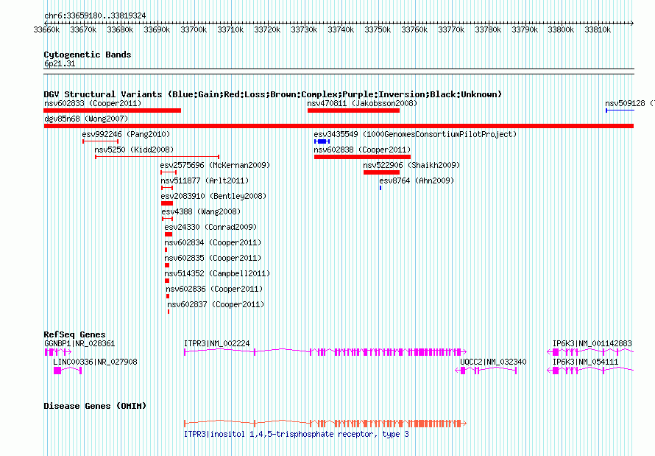Click the magenta LINC00336 gene model
655x456 pixels.
pyautogui.click(x=68, y=371)
